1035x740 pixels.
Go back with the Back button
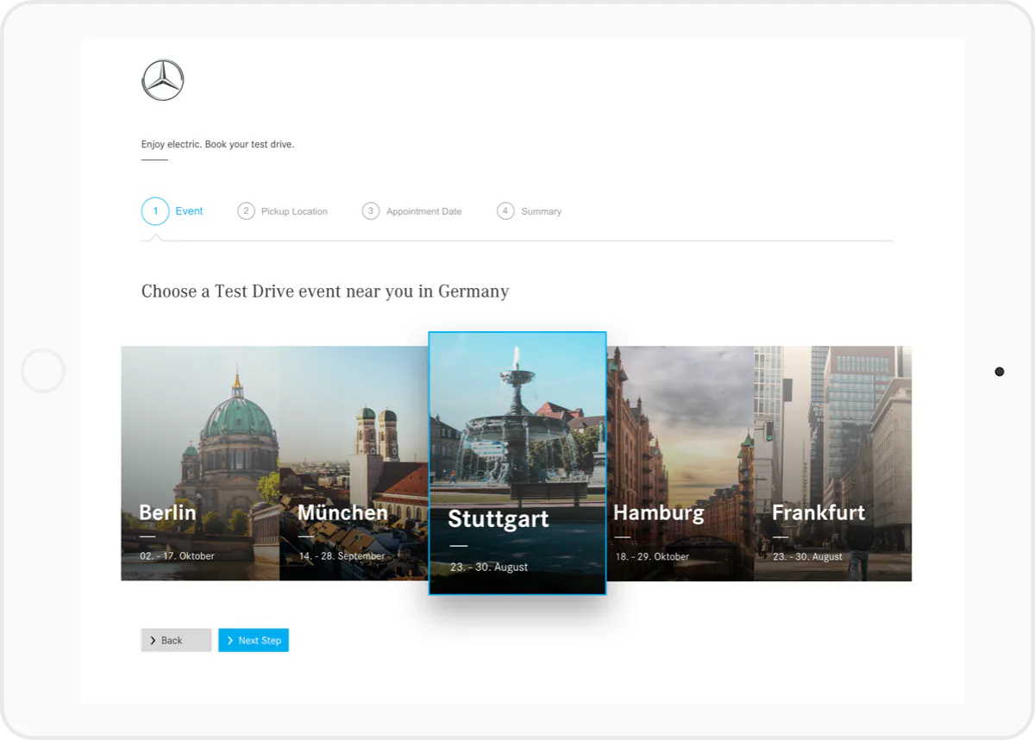(176, 640)
